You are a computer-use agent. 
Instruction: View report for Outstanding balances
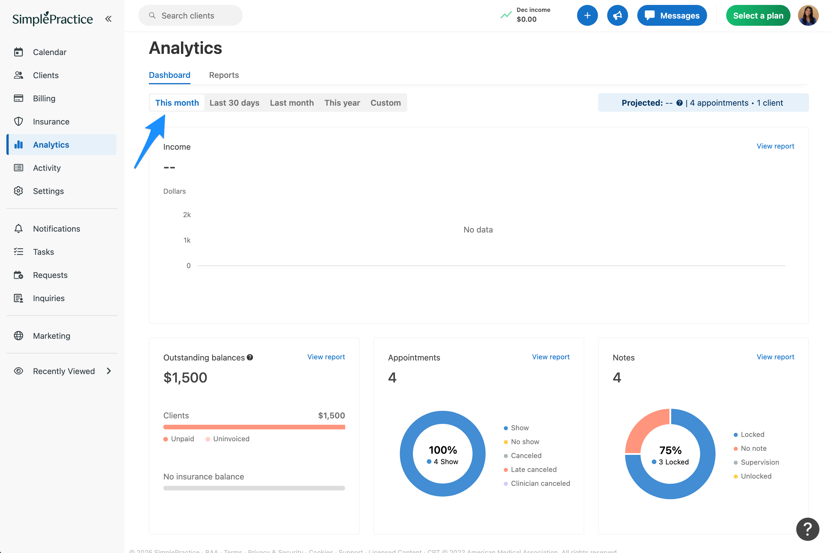point(326,357)
